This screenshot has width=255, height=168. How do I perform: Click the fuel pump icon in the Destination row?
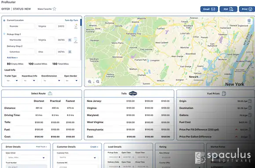250,108
